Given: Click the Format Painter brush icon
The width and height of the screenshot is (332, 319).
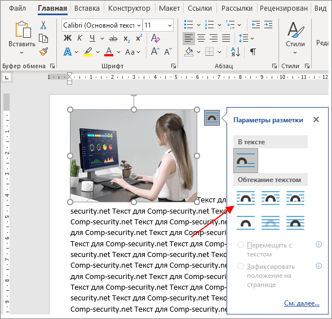Looking at the screenshot, I should pyautogui.click(x=43, y=51).
